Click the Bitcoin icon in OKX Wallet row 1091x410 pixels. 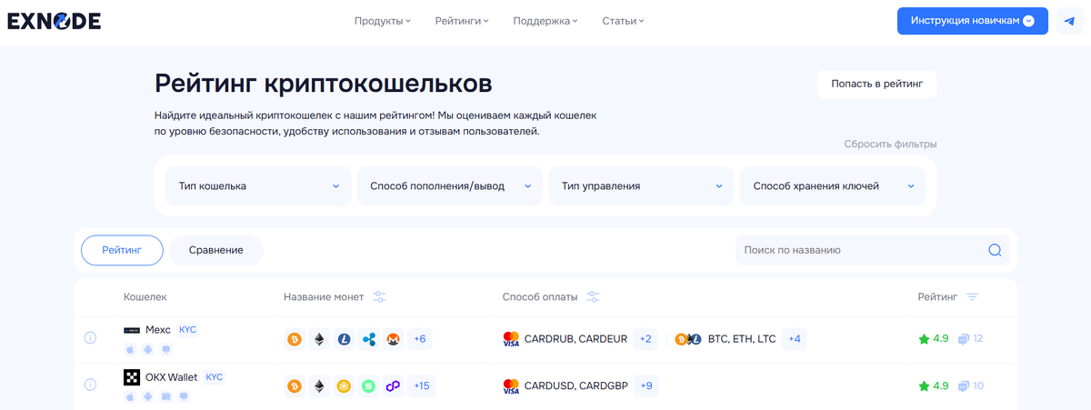[x=294, y=386]
